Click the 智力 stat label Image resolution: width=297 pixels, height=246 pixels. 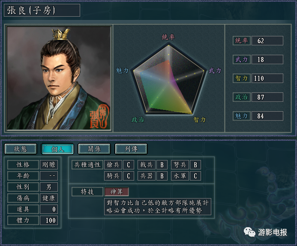(x=242, y=78)
